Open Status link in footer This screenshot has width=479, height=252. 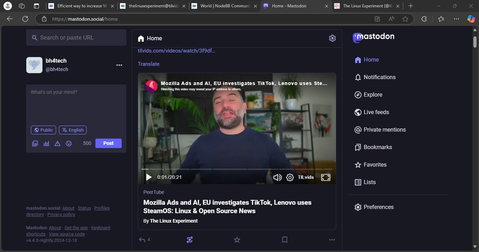tap(84, 208)
